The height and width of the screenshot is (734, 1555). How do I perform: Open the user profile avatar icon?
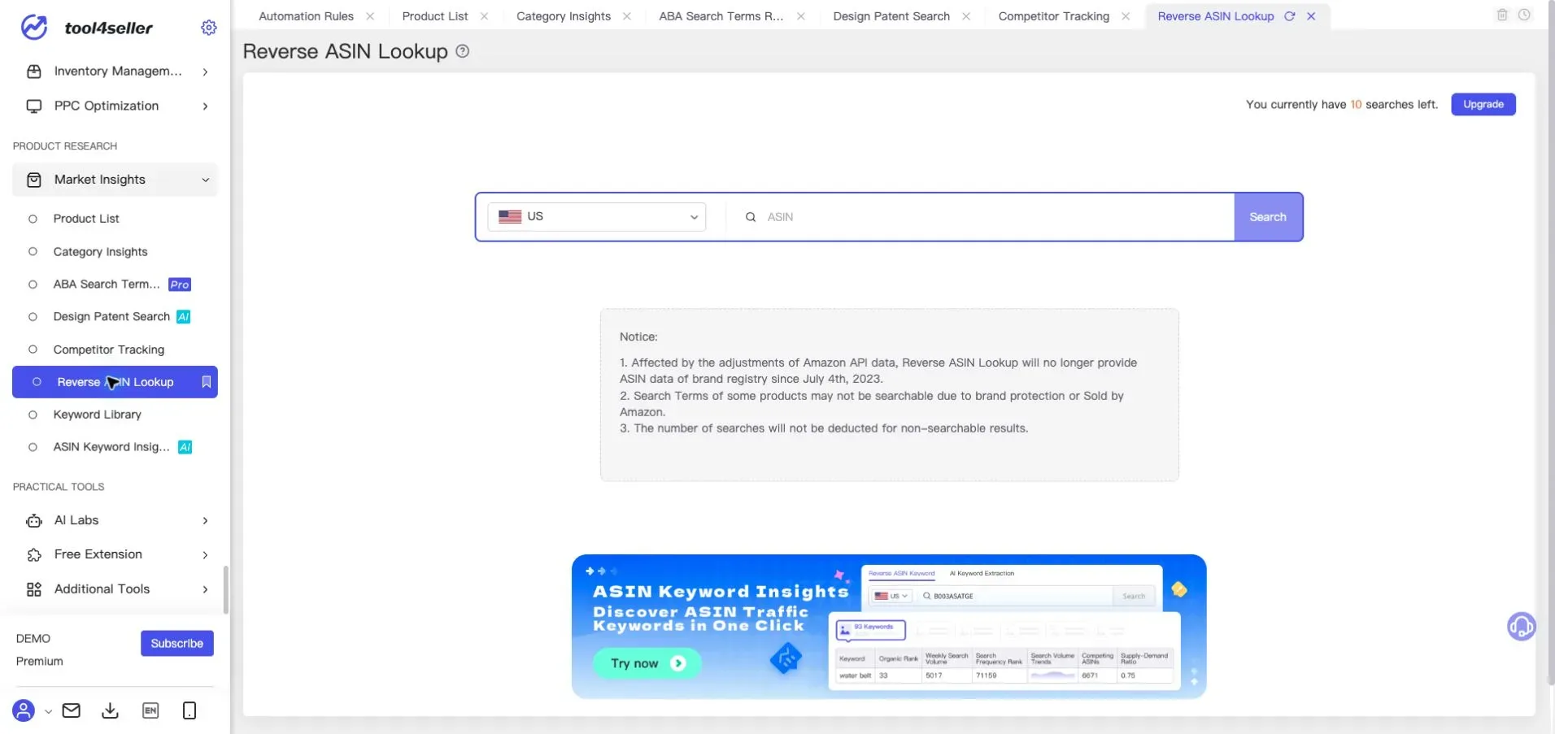click(24, 710)
